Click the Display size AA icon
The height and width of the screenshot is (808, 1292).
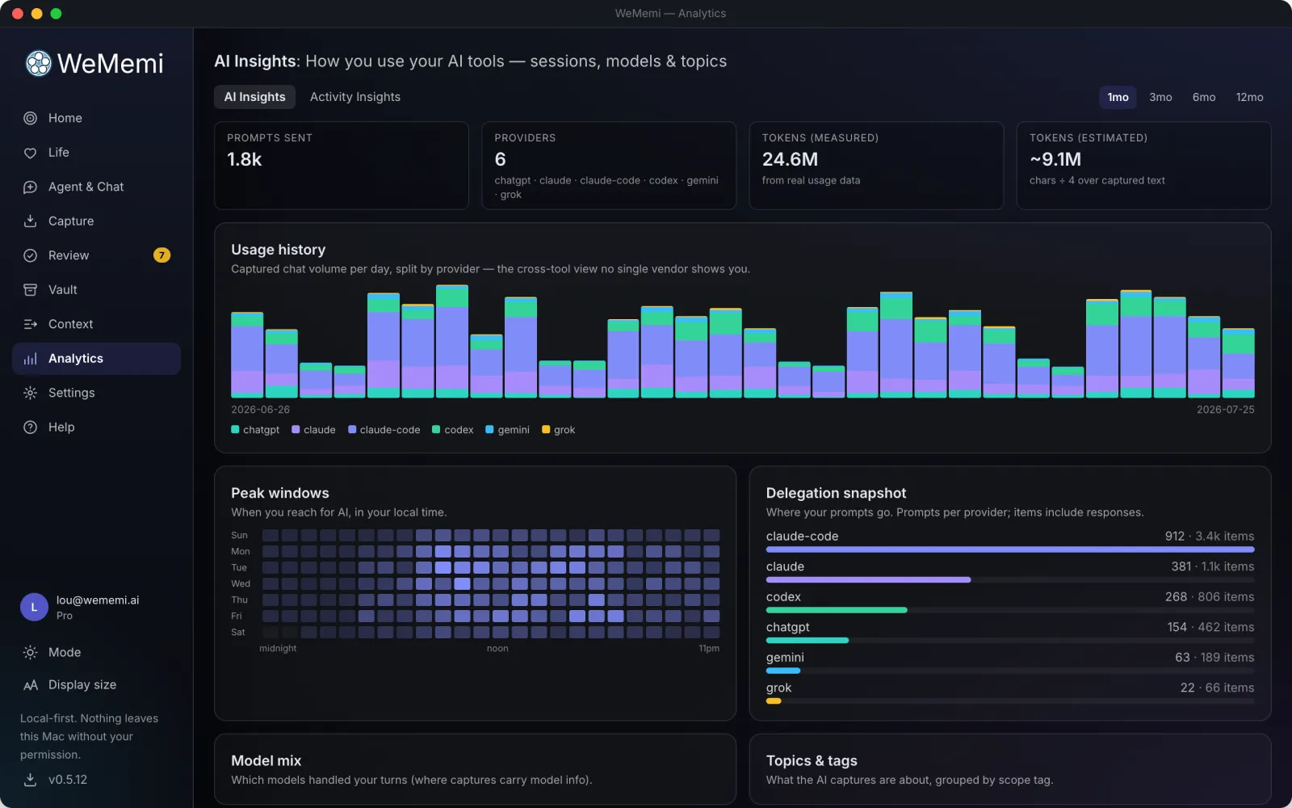click(30, 685)
